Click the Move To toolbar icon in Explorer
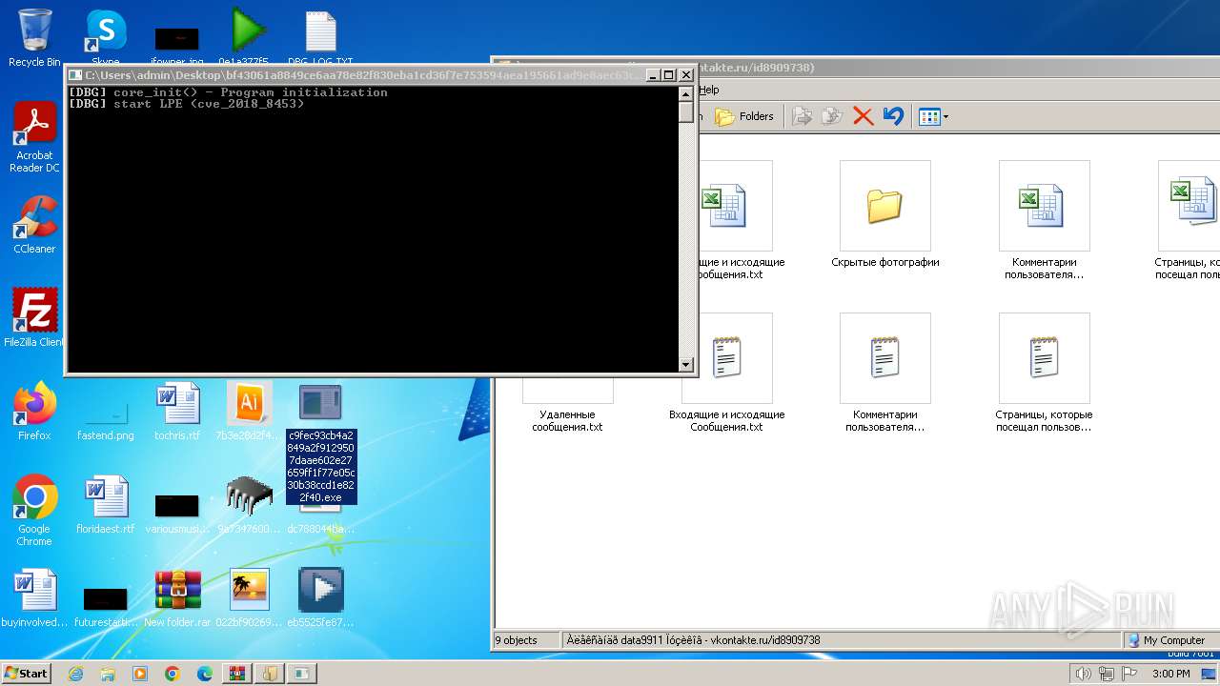 803,116
